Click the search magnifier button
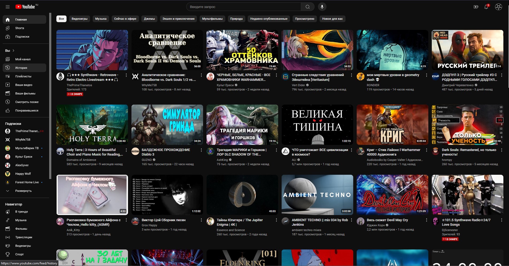Viewport: 509px width, 266px height. click(x=308, y=7)
